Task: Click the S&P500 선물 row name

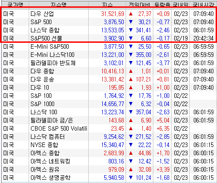Action: pos(46,38)
